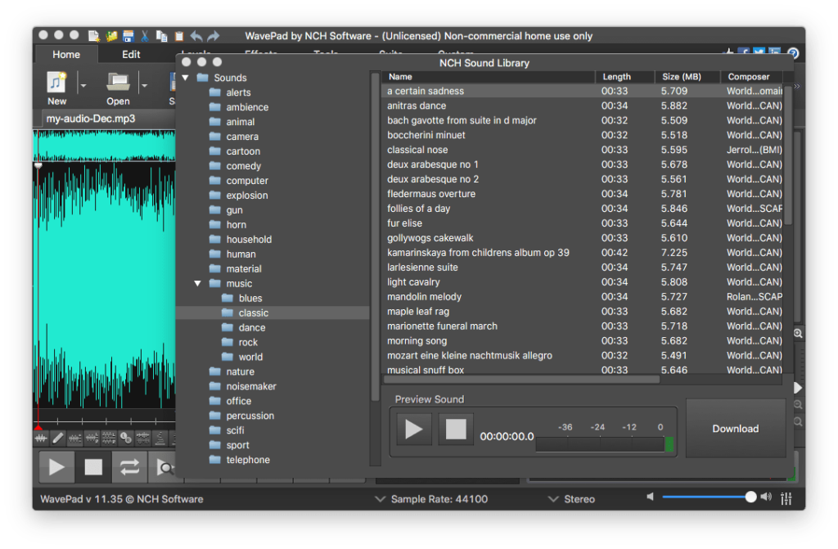Select the rock subfolder under music
This screenshot has height=549, width=838.
pyautogui.click(x=248, y=342)
